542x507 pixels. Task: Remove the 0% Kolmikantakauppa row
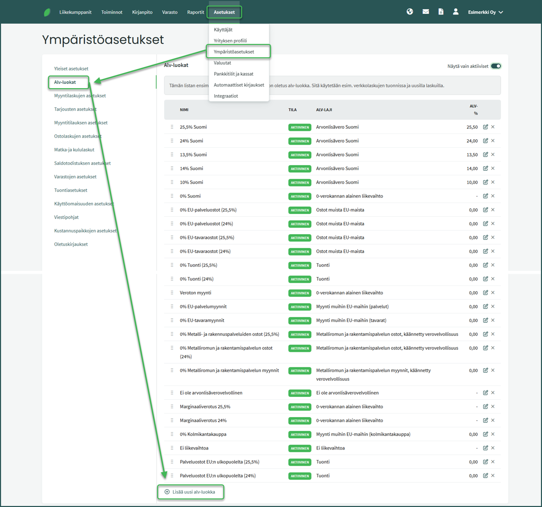click(493, 434)
